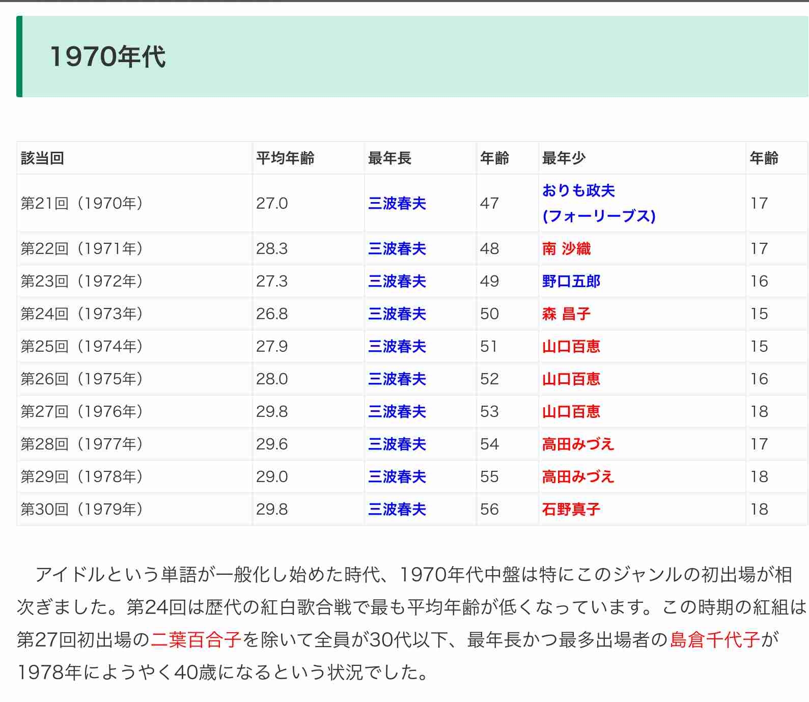809x702 pixels.
Task: Open 山口百恵 link in 第25回 row
Action: tap(571, 347)
